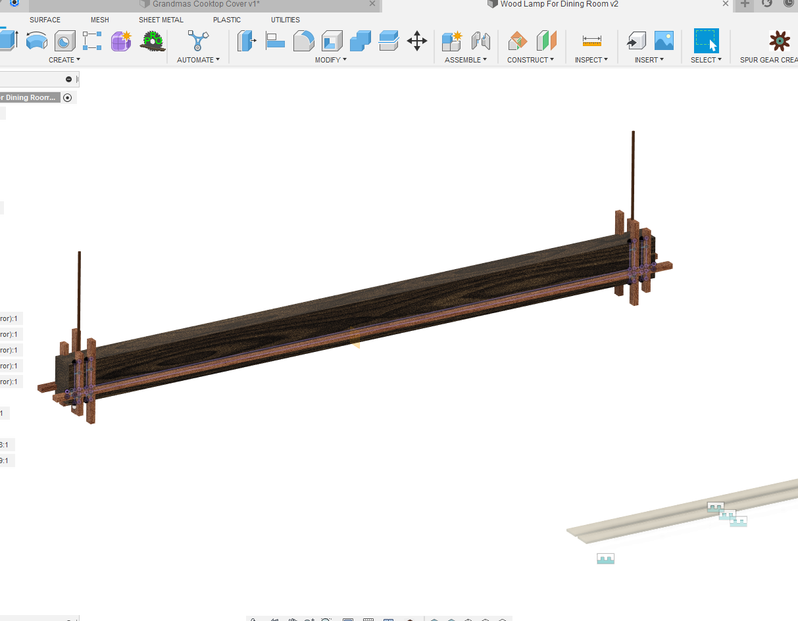
Task: Select the Joint tool
Action: pyautogui.click(x=481, y=41)
